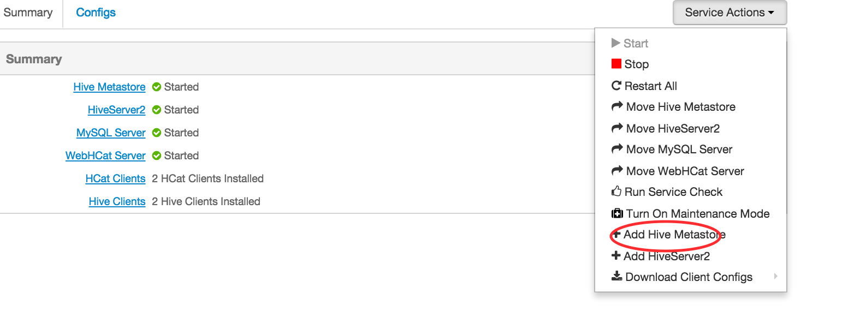Click the red Stop square icon
Viewport: 854px width, 323px height.
(616, 64)
